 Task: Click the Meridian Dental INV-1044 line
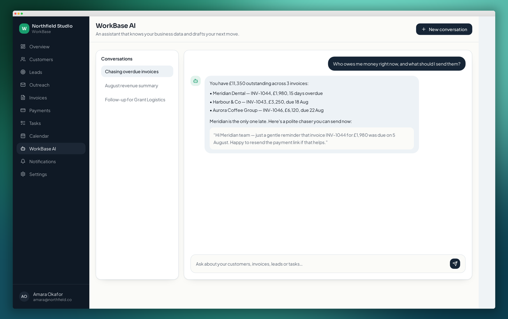tap(266, 93)
